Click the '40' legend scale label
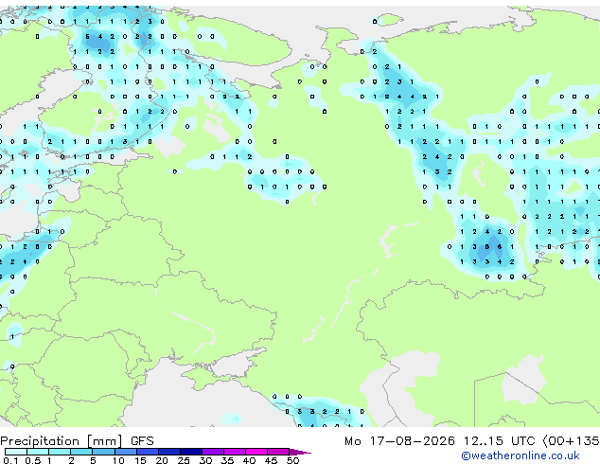600x464 pixels. point(250,460)
